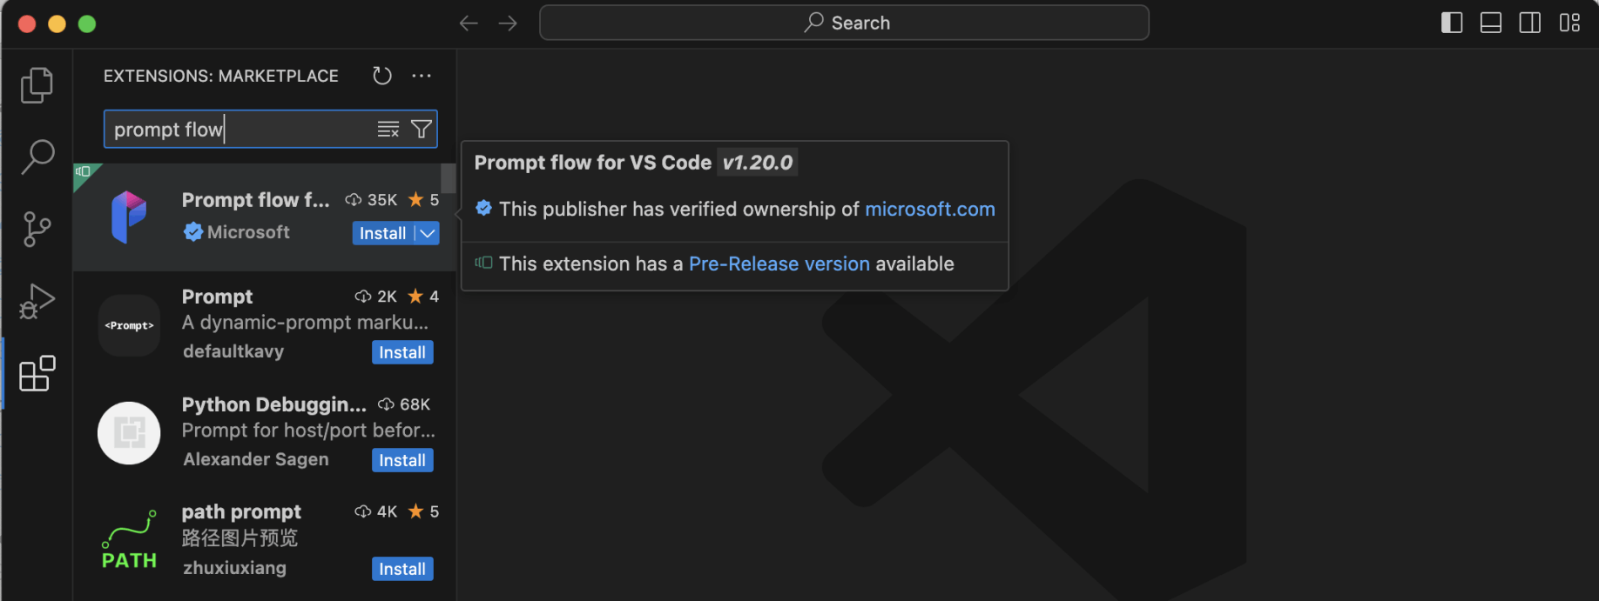Open the Source Control view
This screenshot has height=601, width=1599.
(37, 230)
